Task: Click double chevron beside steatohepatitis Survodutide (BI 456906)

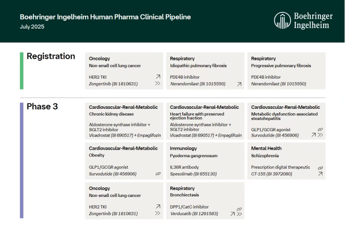Action: click(321, 135)
